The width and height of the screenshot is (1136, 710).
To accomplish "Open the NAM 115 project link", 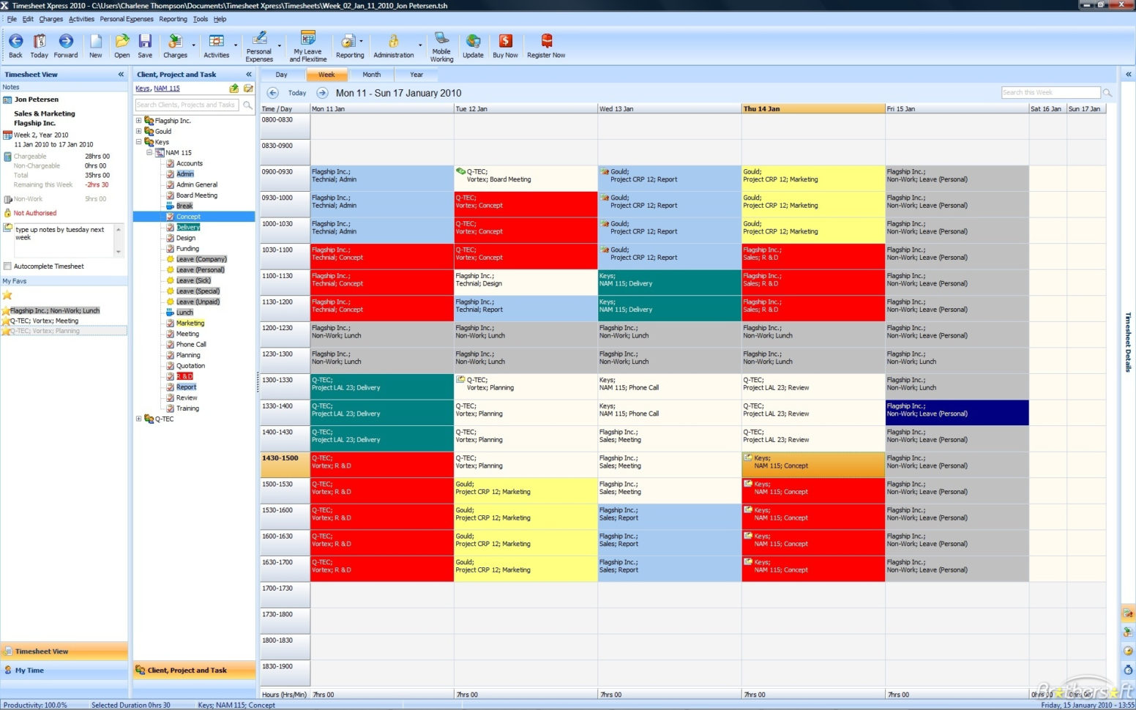I will (x=166, y=88).
